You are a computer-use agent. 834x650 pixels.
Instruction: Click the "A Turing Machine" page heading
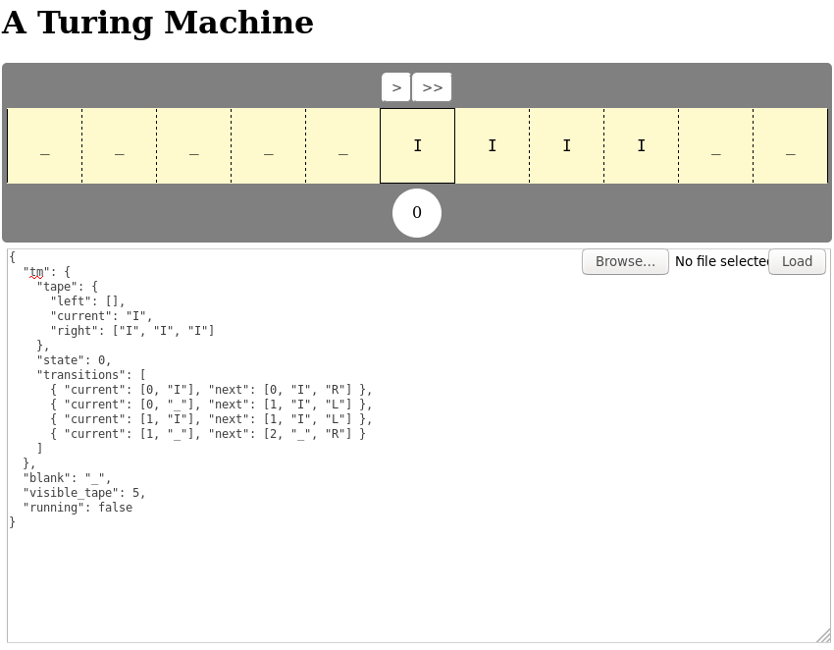(x=157, y=22)
